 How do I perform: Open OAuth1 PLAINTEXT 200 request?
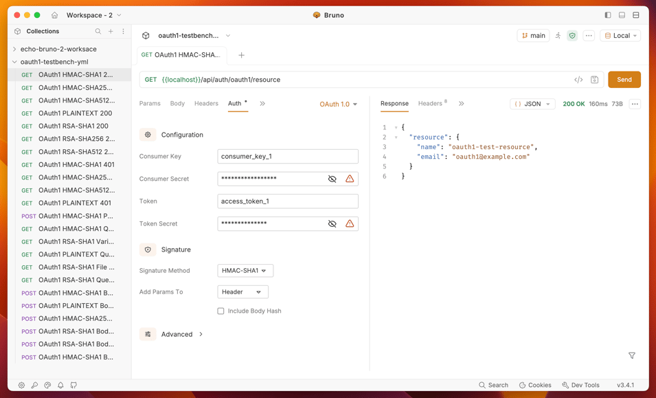(69, 113)
